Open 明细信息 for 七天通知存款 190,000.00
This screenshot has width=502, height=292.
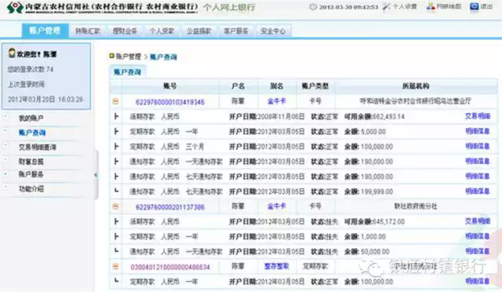(x=478, y=177)
